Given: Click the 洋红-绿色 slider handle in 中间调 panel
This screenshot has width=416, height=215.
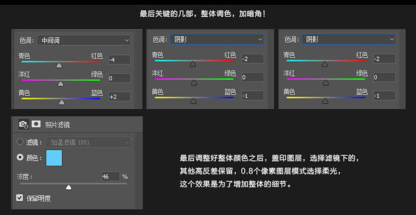Looking at the screenshot, I should (61, 84).
